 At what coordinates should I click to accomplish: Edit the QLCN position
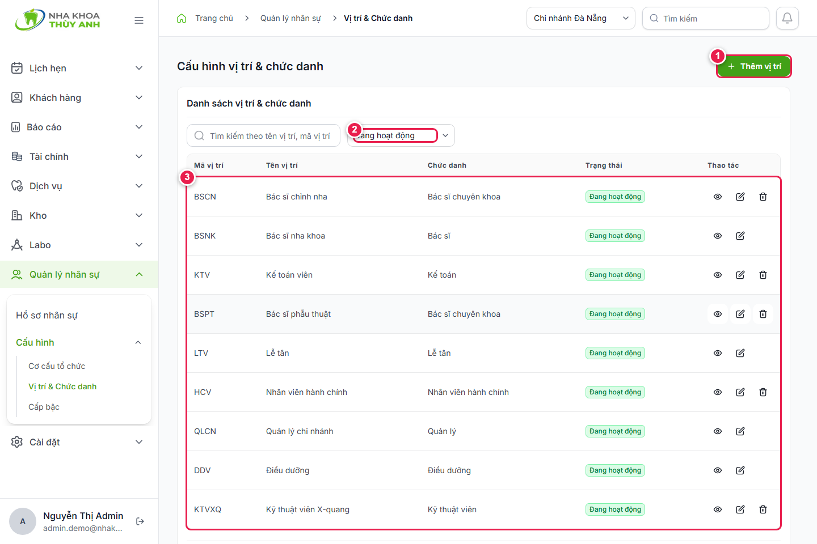[x=740, y=431]
